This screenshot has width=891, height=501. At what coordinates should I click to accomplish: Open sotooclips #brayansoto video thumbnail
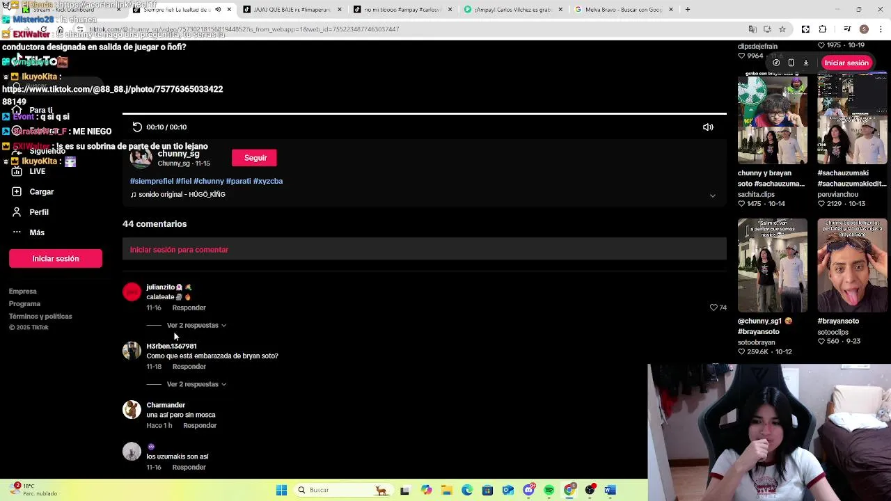(852, 266)
